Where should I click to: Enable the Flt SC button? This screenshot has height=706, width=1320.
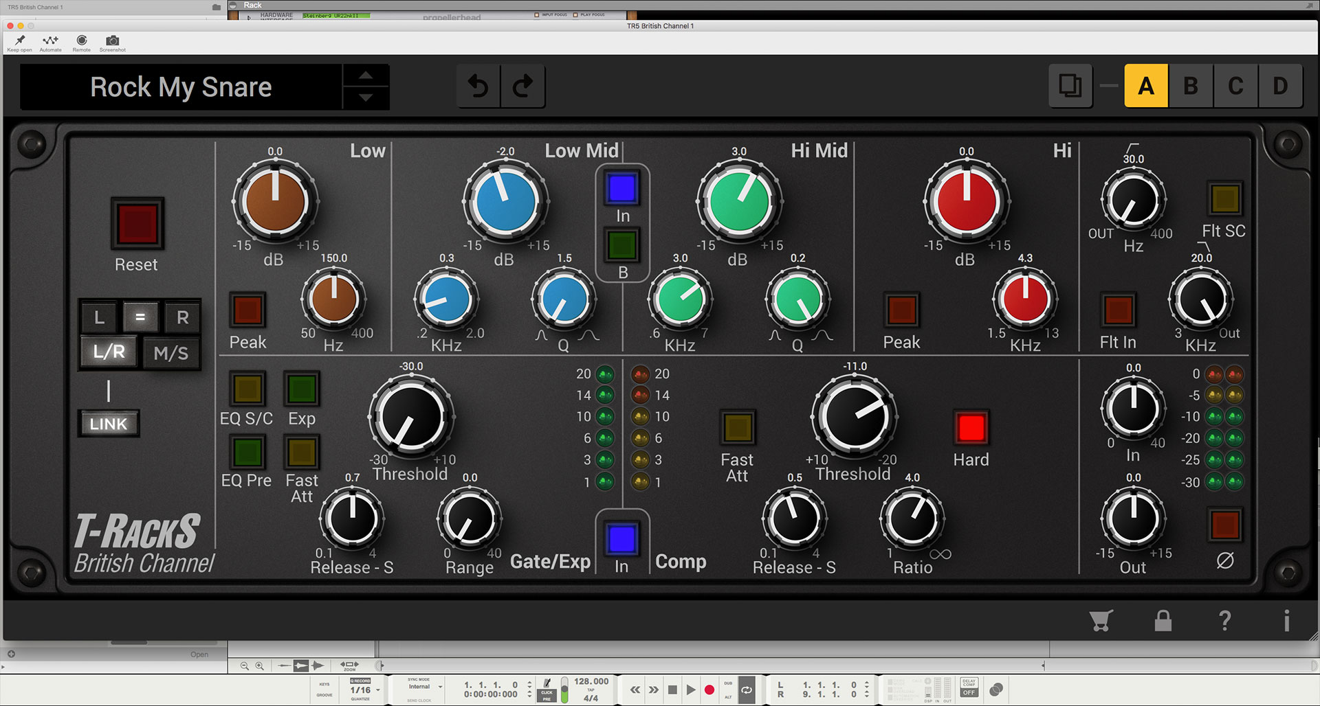tap(1224, 199)
